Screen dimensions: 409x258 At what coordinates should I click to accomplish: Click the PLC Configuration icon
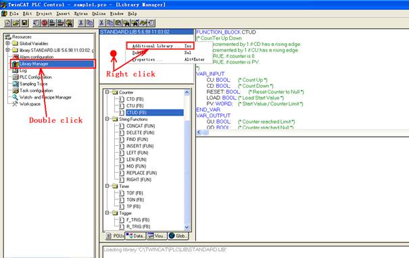click(16, 77)
